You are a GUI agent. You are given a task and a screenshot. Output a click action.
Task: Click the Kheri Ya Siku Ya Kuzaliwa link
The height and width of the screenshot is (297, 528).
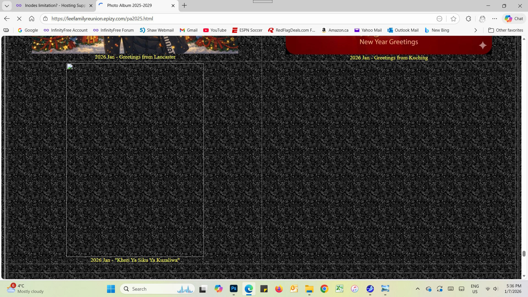(x=135, y=260)
